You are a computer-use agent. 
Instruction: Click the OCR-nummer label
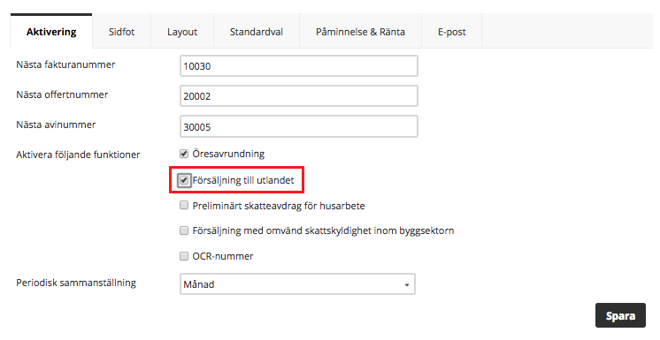[x=223, y=256]
